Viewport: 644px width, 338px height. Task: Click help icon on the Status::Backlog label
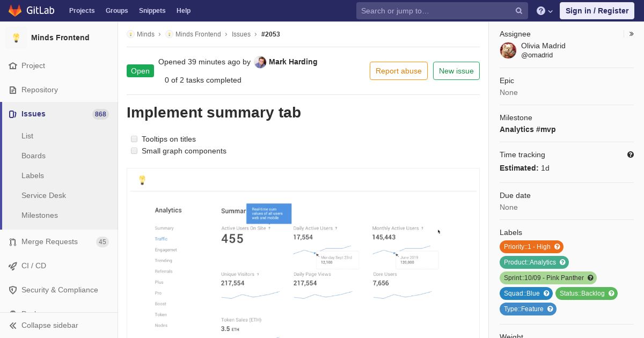pyautogui.click(x=611, y=293)
